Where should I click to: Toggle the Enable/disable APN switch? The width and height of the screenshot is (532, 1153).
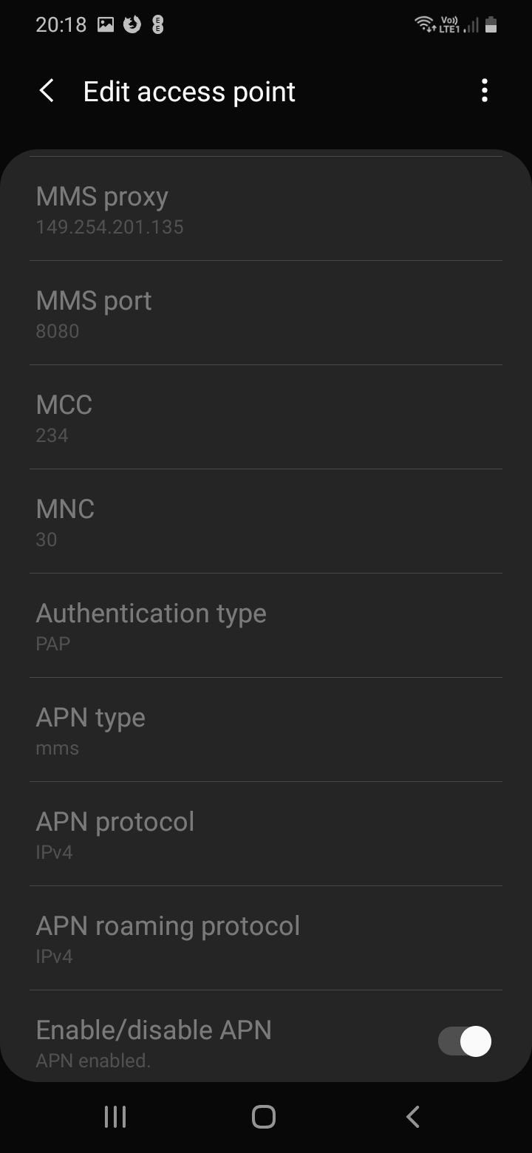tap(465, 1041)
